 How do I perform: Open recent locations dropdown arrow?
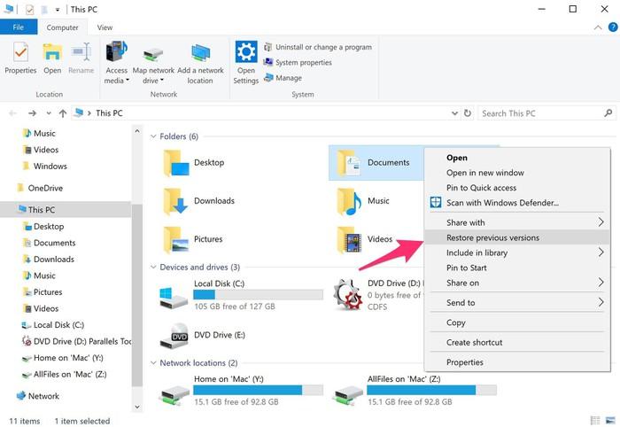pyautogui.click(x=49, y=113)
